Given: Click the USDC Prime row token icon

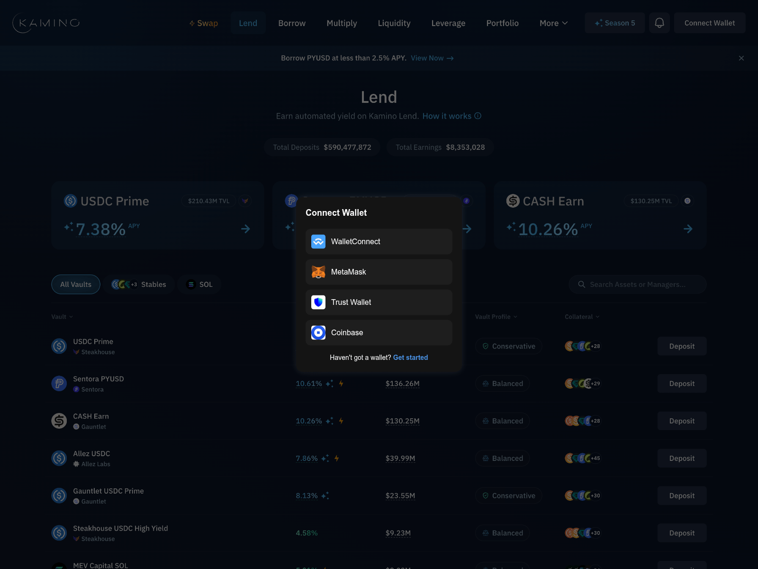Looking at the screenshot, I should pos(59,346).
